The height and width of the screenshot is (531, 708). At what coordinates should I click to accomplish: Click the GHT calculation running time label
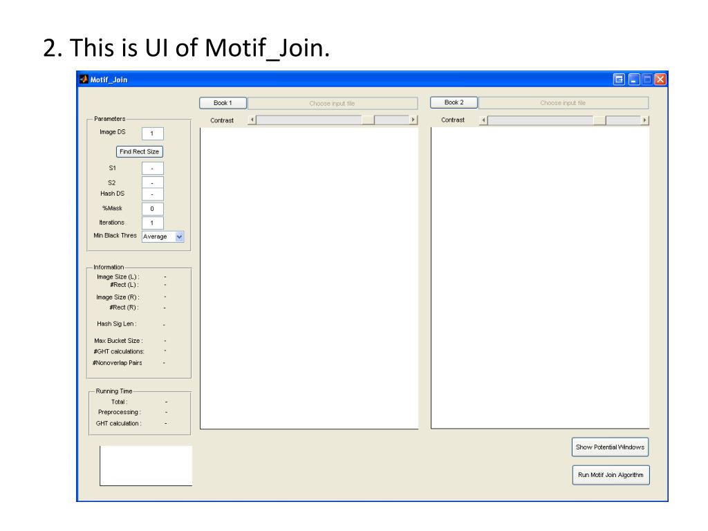[119, 424]
